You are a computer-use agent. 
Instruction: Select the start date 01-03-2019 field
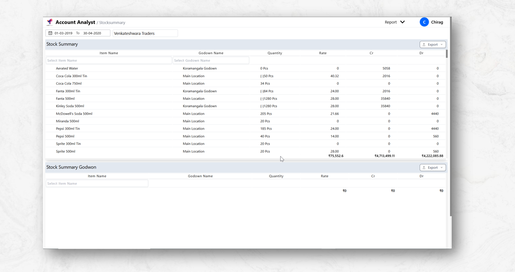click(x=64, y=33)
